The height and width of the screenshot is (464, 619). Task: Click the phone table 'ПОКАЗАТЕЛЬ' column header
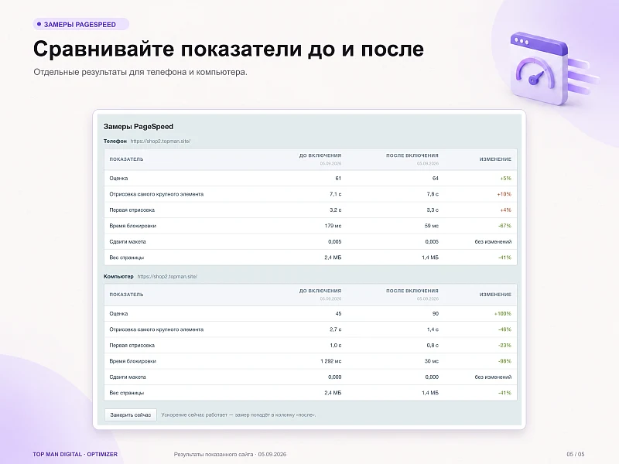click(126, 159)
